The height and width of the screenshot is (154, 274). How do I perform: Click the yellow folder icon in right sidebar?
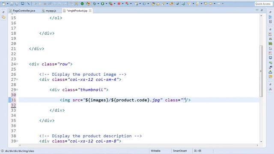[x=270, y=77]
